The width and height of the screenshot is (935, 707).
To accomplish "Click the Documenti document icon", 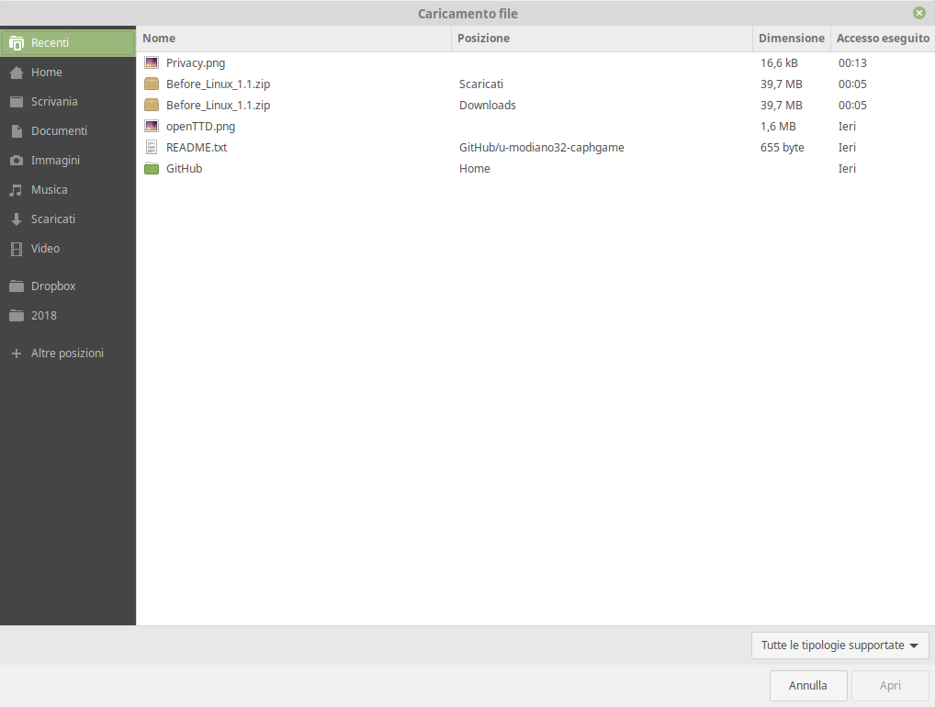I will coord(17,131).
